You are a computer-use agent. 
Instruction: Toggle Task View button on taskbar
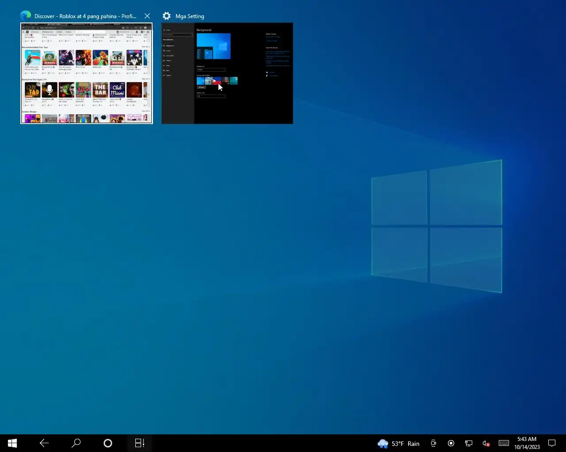pos(140,443)
